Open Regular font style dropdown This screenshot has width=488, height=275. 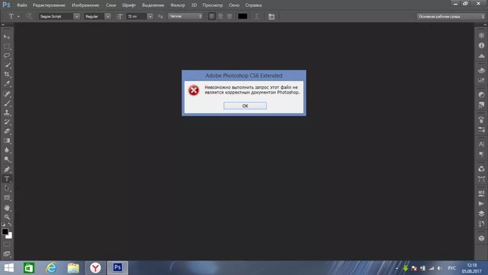[x=107, y=16]
